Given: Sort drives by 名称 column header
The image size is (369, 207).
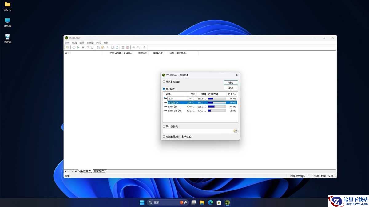Looking at the screenshot, I should 175,94.
